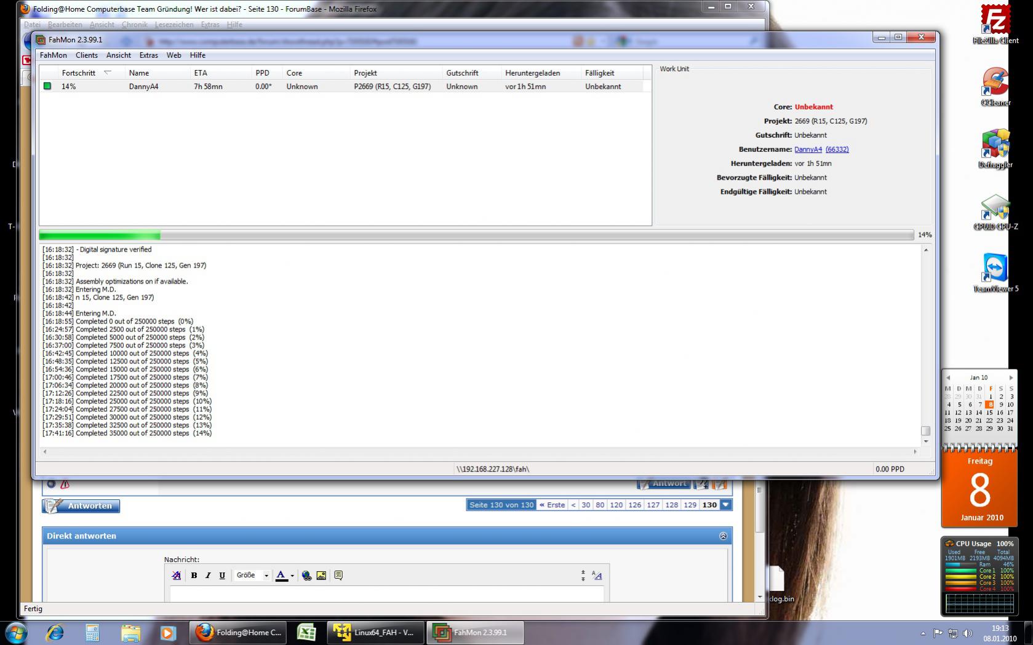The image size is (1033, 645).
Task: Click Insert Link globe icon
Action: [x=306, y=576]
